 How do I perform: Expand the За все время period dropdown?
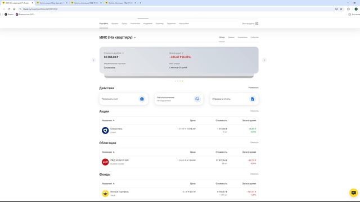[176, 53]
